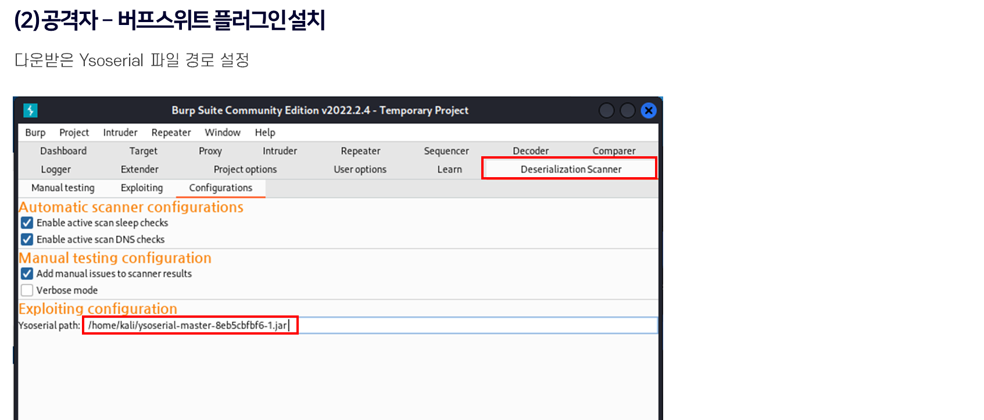The width and height of the screenshot is (984, 420).
Task: Switch to the Sequencer tab
Action: click(446, 151)
